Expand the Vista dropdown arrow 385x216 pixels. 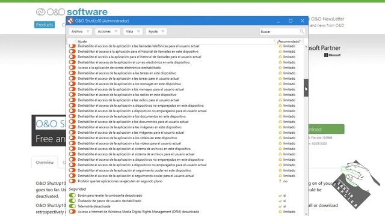click(x=138, y=32)
